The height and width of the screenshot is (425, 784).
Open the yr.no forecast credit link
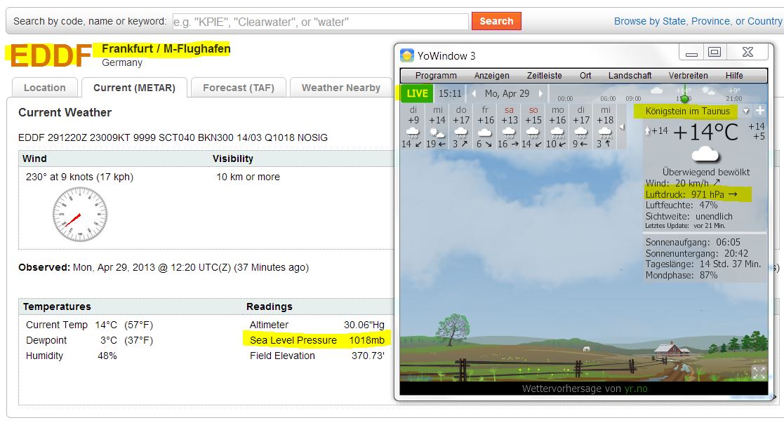click(x=636, y=389)
